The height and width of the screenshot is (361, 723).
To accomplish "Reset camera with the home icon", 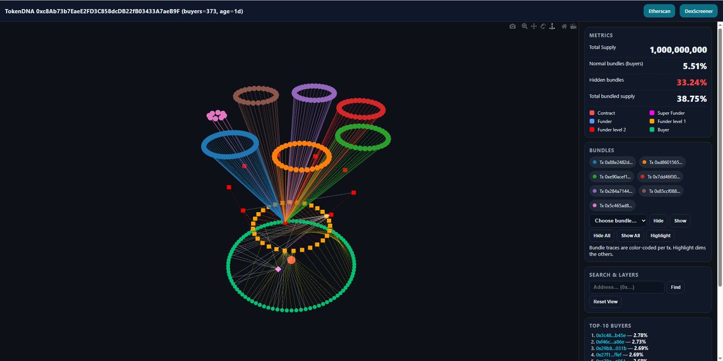I will click(565, 27).
